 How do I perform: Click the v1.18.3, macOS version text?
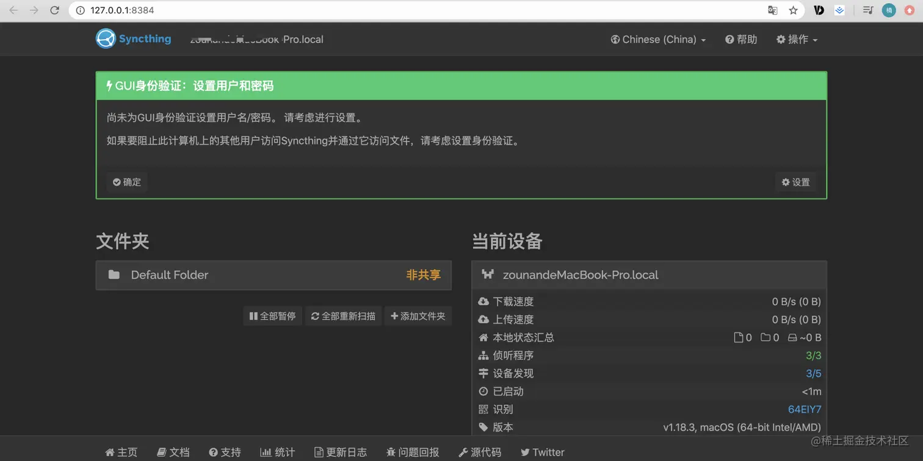tap(742, 427)
